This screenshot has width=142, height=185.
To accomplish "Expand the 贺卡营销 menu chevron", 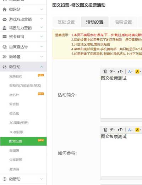I will 42,36.
